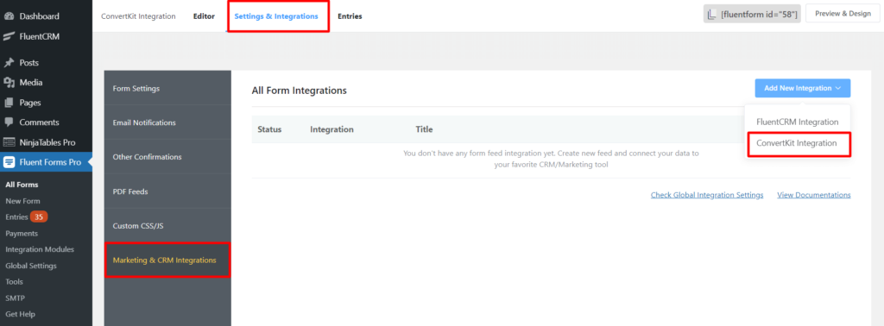Image resolution: width=884 pixels, height=326 pixels.
Task: Click the FluentCRM sidebar icon
Action: pos(9,36)
